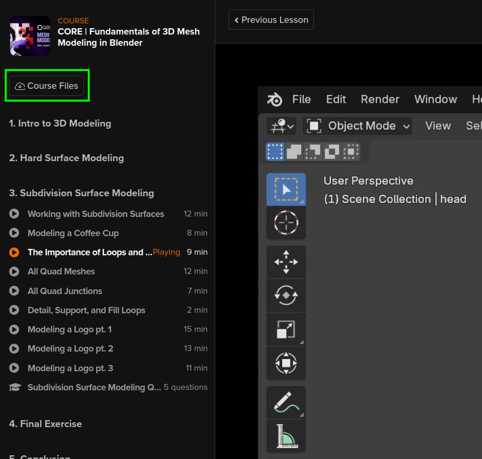This screenshot has height=459, width=482.
Task: Click play icon for Modeling a Logo pt. 2
Action: coord(14,348)
